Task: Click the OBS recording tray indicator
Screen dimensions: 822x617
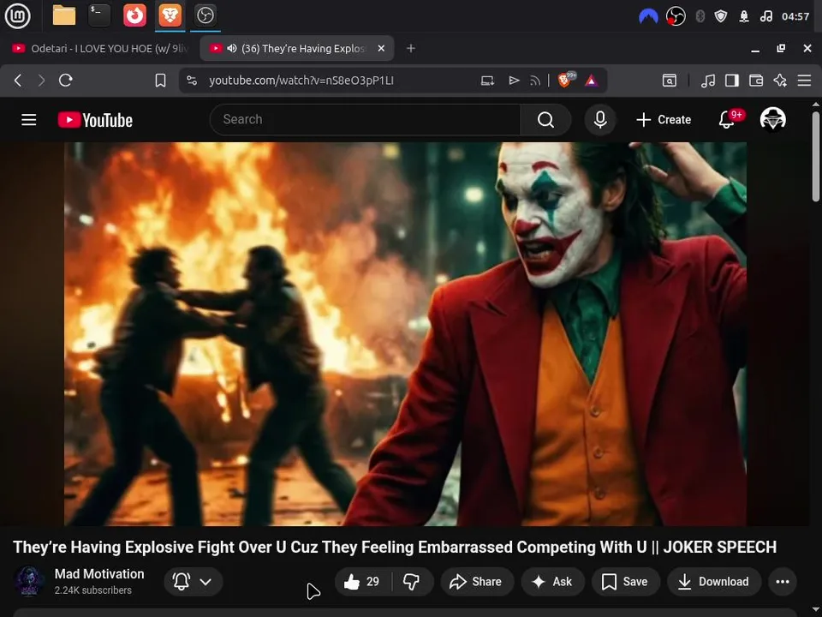Action: click(676, 17)
